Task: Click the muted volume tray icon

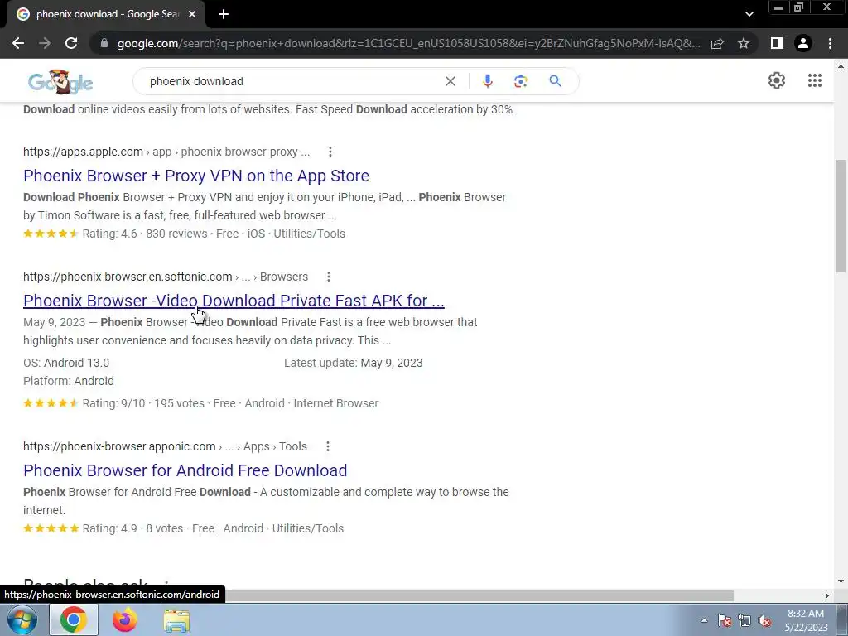Action: tap(764, 621)
